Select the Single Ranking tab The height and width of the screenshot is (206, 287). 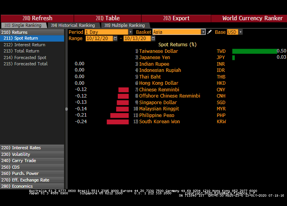[x=23, y=25]
